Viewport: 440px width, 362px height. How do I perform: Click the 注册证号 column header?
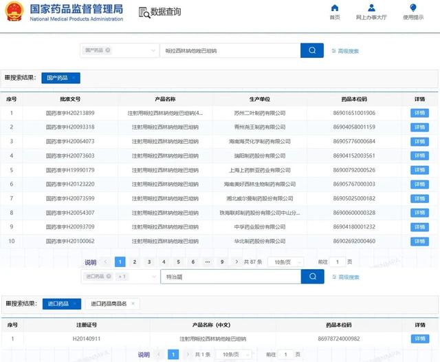coord(87,325)
